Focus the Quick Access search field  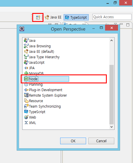[112, 17]
